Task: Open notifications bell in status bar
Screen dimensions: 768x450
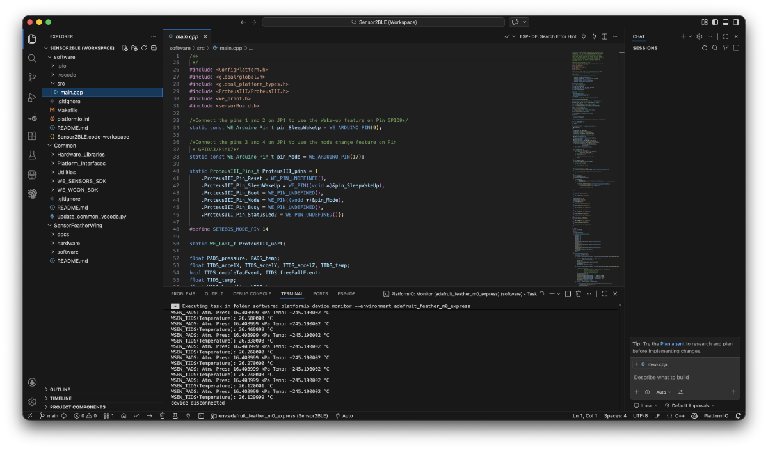Action: [737, 415]
